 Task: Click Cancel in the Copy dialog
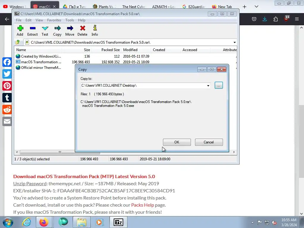[x=209, y=142]
